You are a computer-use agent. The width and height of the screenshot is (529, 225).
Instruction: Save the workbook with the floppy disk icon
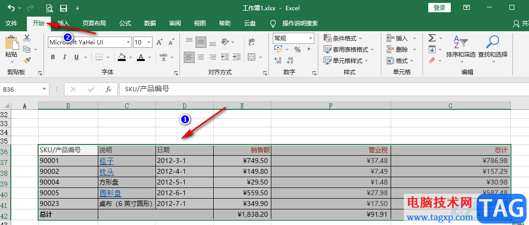63,8
